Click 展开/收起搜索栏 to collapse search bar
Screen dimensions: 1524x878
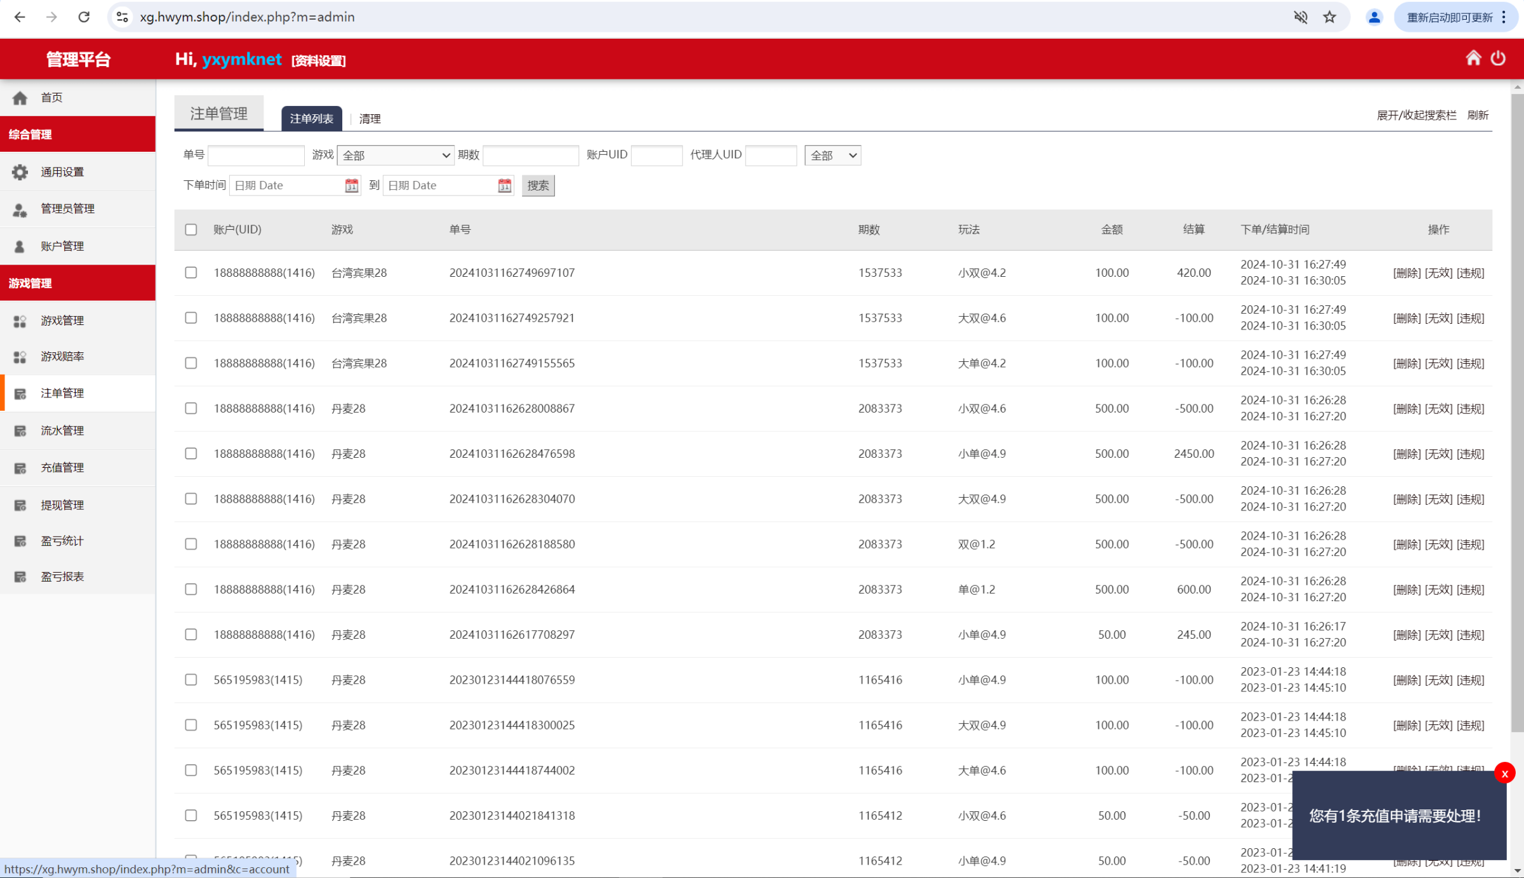click(1416, 115)
